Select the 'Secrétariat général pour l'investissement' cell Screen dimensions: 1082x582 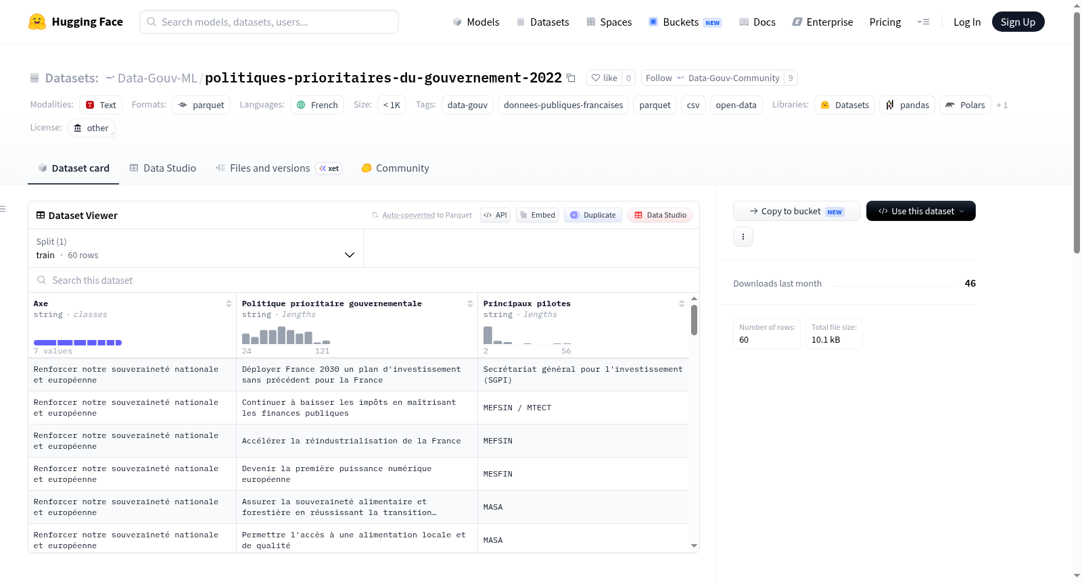coord(584,374)
